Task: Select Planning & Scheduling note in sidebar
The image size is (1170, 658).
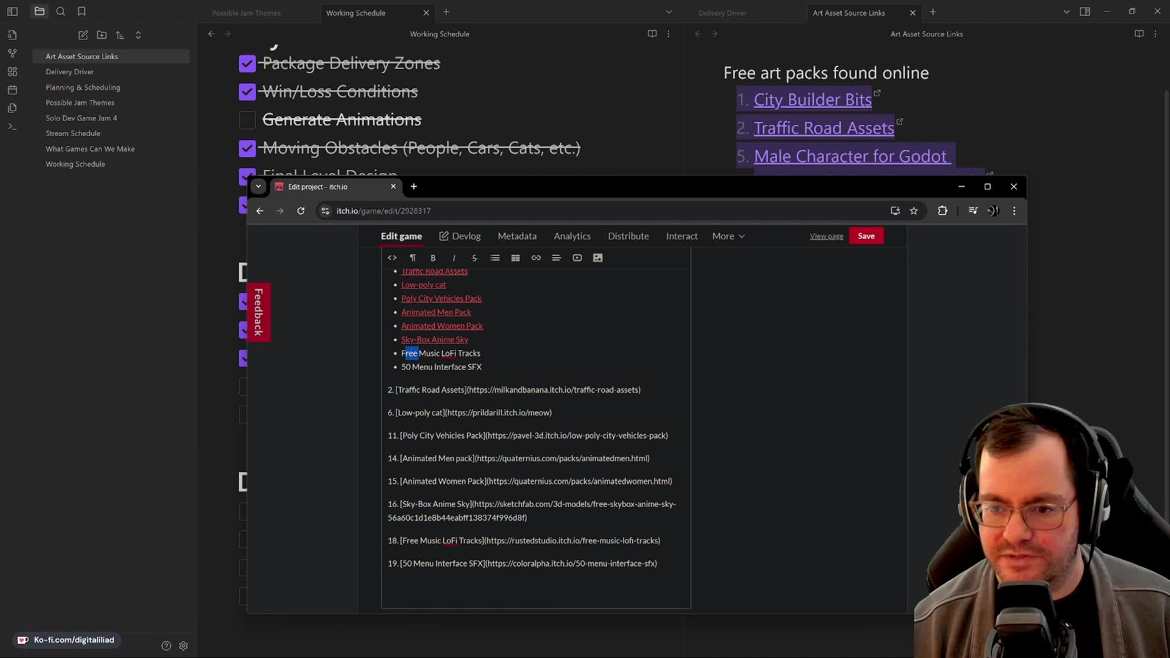Action: (x=83, y=88)
